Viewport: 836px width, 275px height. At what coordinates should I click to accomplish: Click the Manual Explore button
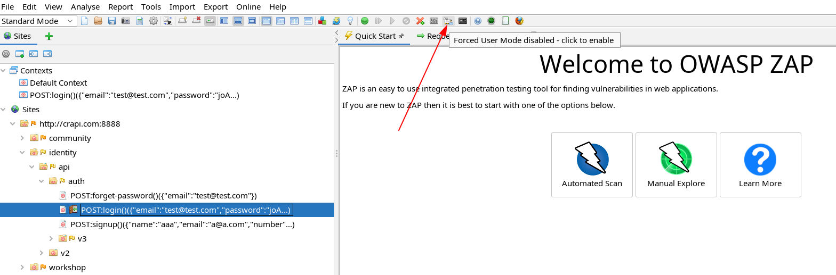(x=676, y=165)
